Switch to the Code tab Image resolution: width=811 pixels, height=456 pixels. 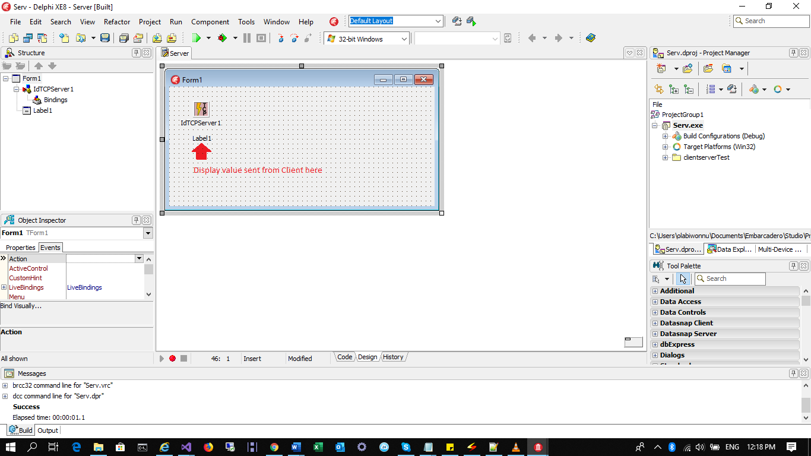tap(344, 357)
